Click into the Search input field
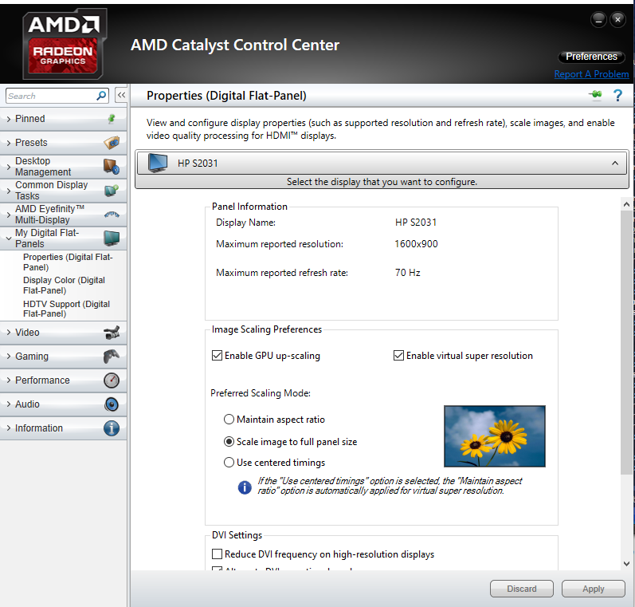Image resolution: width=635 pixels, height=607 pixels. (x=51, y=96)
